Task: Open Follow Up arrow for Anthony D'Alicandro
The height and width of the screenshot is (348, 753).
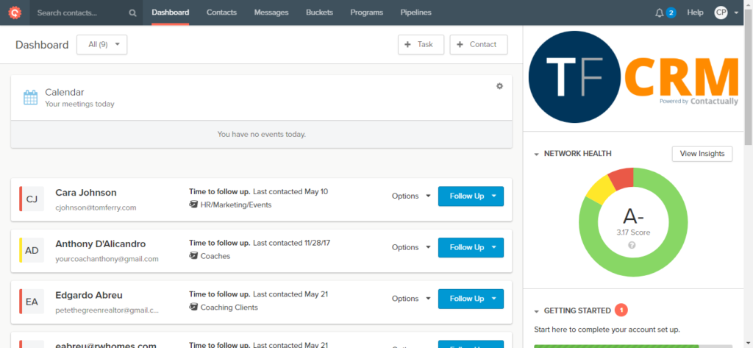Action: [x=494, y=247]
